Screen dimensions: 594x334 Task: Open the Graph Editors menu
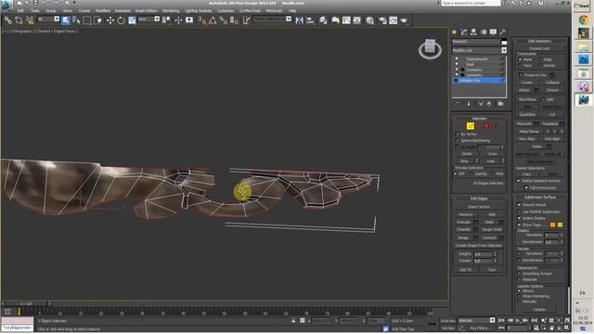point(147,11)
